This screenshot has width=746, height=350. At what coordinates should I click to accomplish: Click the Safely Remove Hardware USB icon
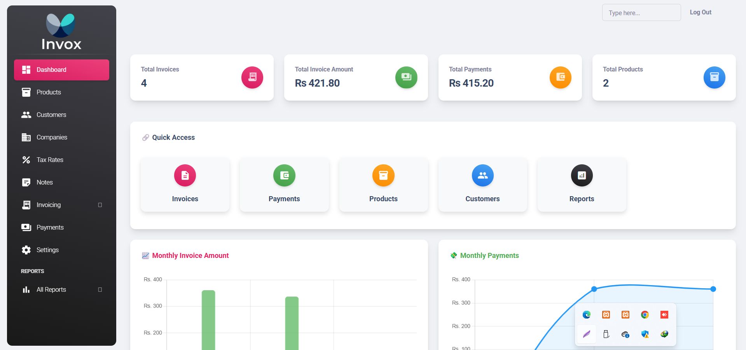click(606, 334)
